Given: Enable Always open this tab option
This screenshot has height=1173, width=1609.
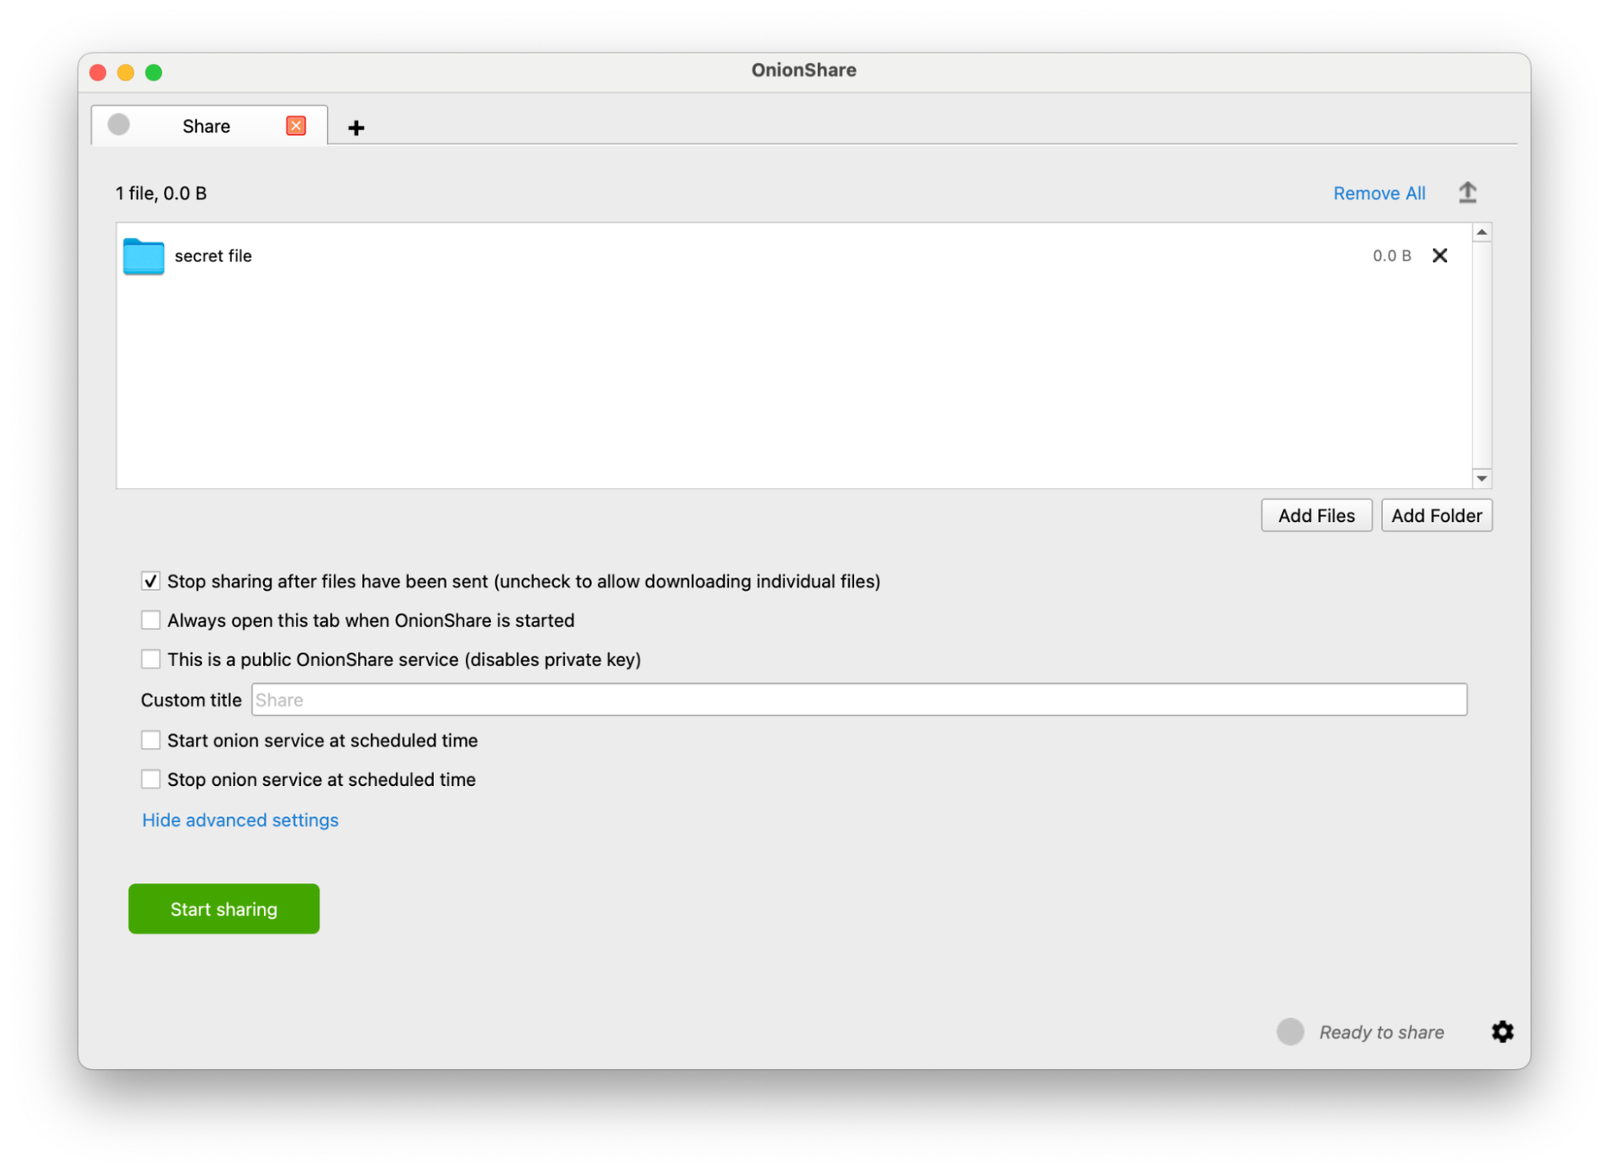Looking at the screenshot, I should pos(151,620).
